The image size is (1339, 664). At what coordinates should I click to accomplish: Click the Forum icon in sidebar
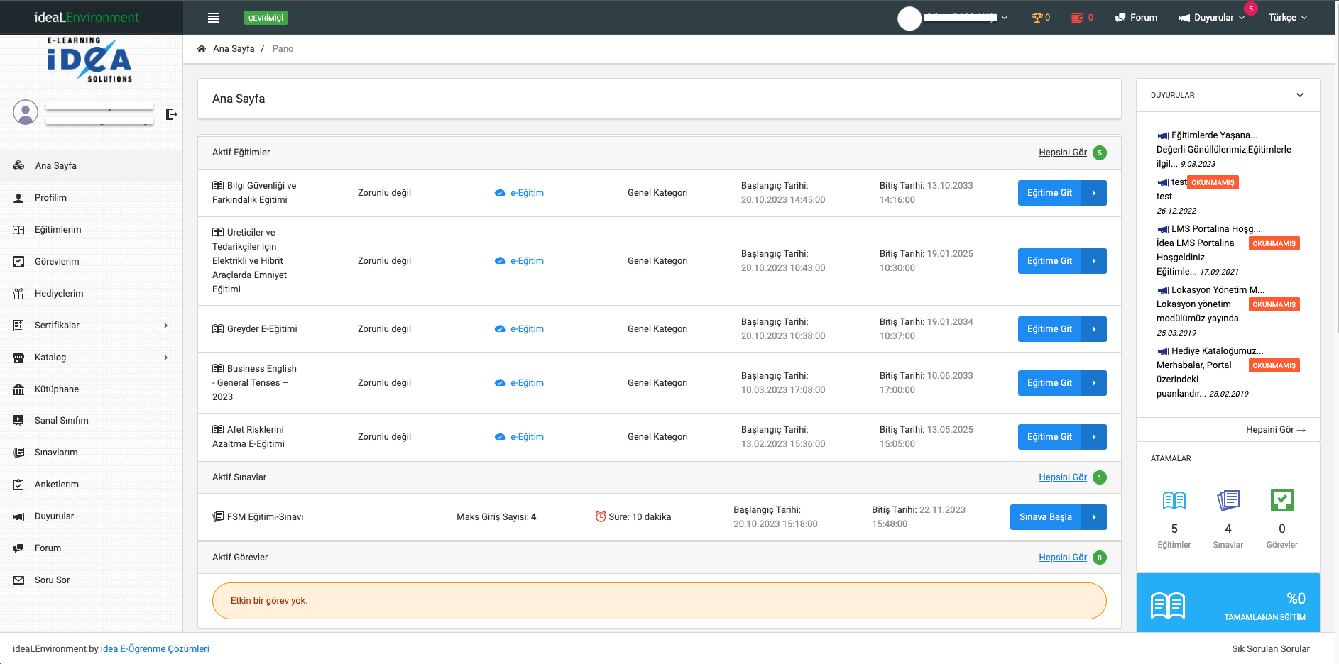point(18,548)
